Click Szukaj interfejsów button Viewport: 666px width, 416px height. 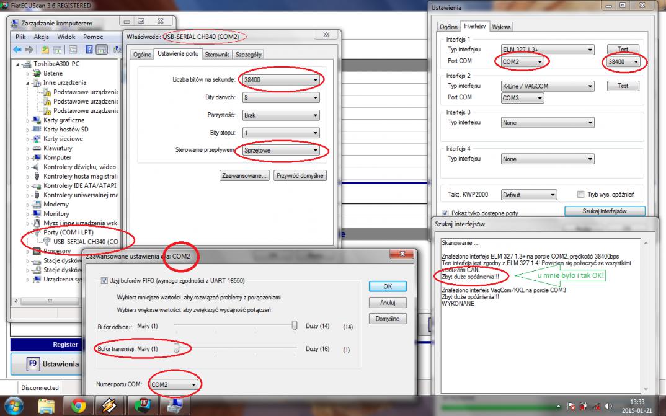point(605,211)
